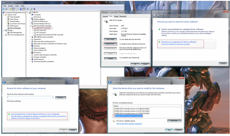Expand the Services and Applications node

(x=4, y=35)
